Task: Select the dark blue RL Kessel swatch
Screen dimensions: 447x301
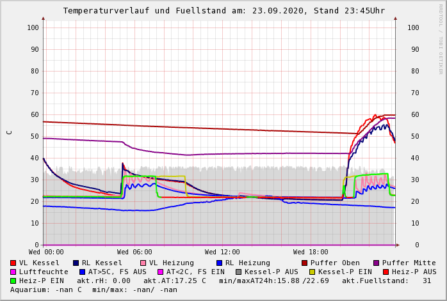Action: click(76, 263)
